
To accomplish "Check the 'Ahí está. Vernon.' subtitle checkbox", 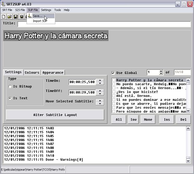I will coord(114,96).
